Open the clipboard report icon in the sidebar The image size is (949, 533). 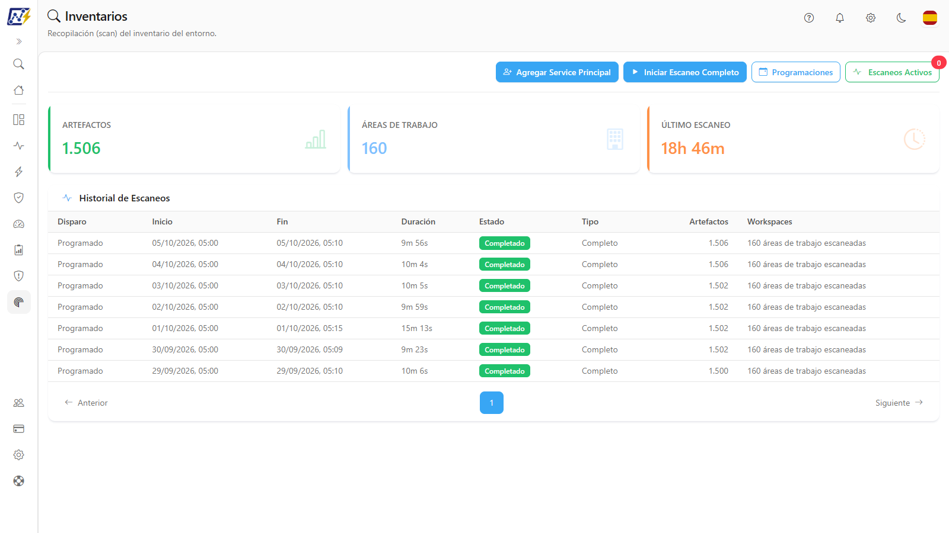pos(19,250)
